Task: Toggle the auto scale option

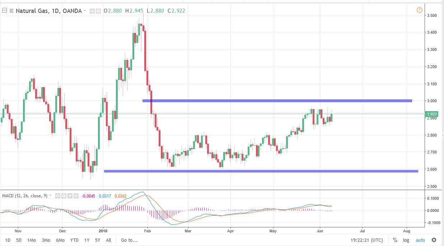Action: point(420,240)
